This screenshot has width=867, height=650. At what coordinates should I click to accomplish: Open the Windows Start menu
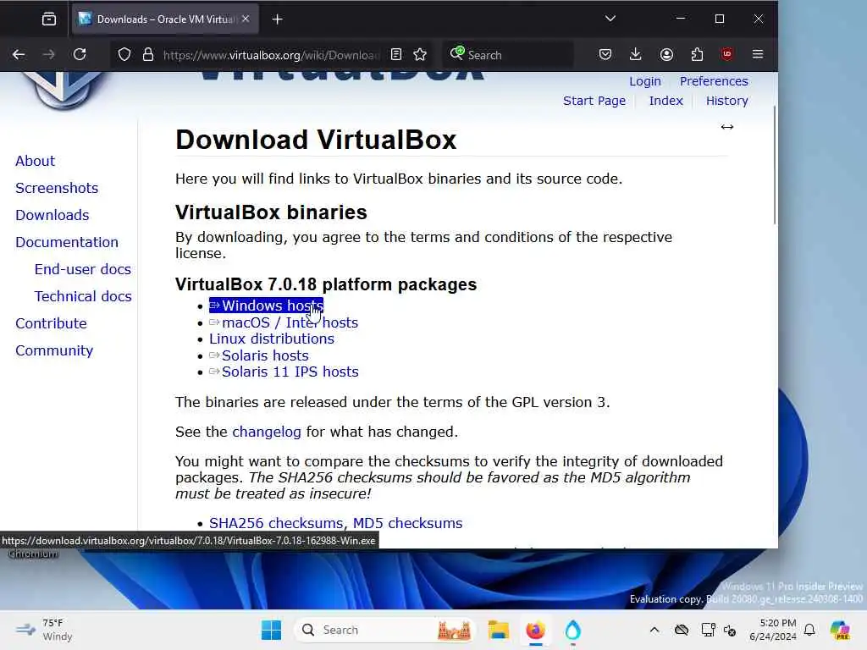271,630
